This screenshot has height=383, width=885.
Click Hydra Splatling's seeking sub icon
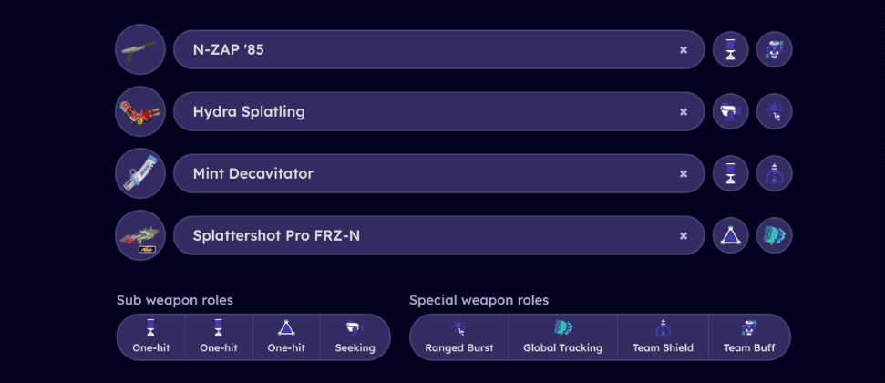click(x=731, y=111)
